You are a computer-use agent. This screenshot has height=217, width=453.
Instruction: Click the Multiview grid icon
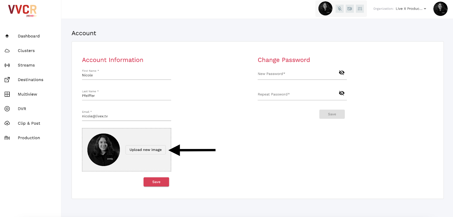(7, 94)
